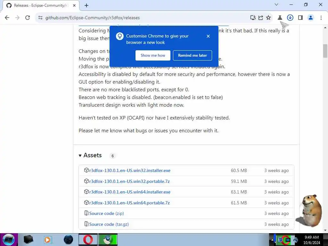This screenshot has height=246, width=328.
Task: Close the Releases tab
Action: (x=74, y=6)
